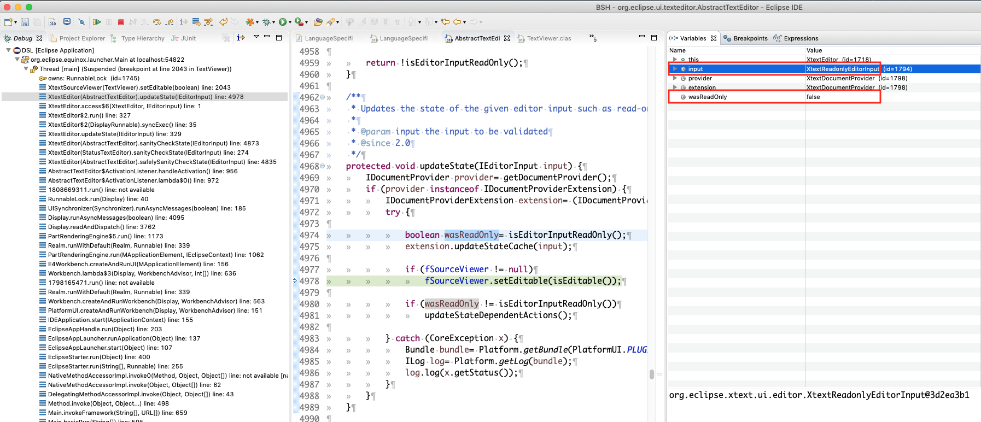Screen dimensions: 981x422
Task: Click the new launch configuration star icon
Action: tap(249, 22)
